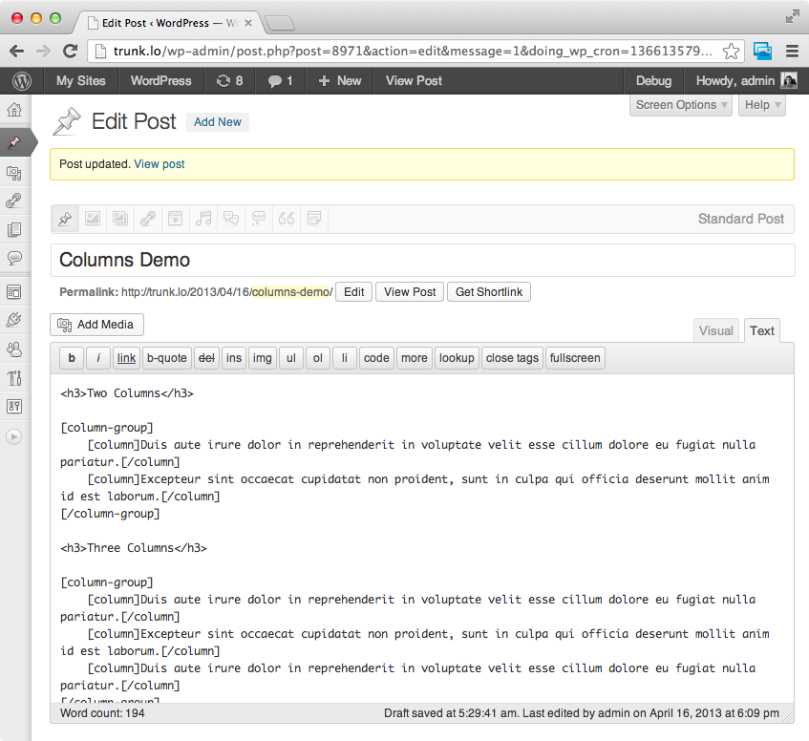Screen dimensions: 809x741
Task: Insert code tag with code quicktag
Action: coord(376,358)
